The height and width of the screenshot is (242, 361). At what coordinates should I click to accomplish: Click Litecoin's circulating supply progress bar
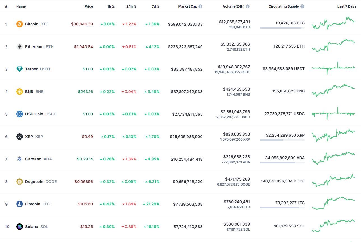[282, 208]
